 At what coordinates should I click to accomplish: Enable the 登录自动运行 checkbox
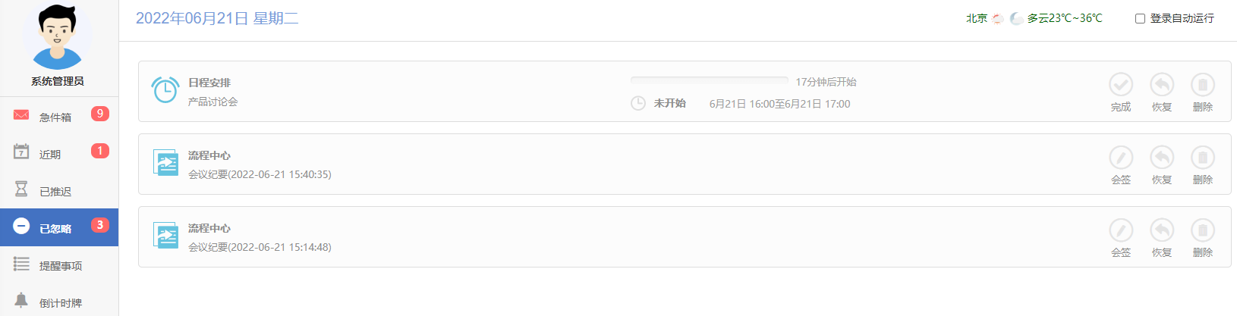point(1140,18)
